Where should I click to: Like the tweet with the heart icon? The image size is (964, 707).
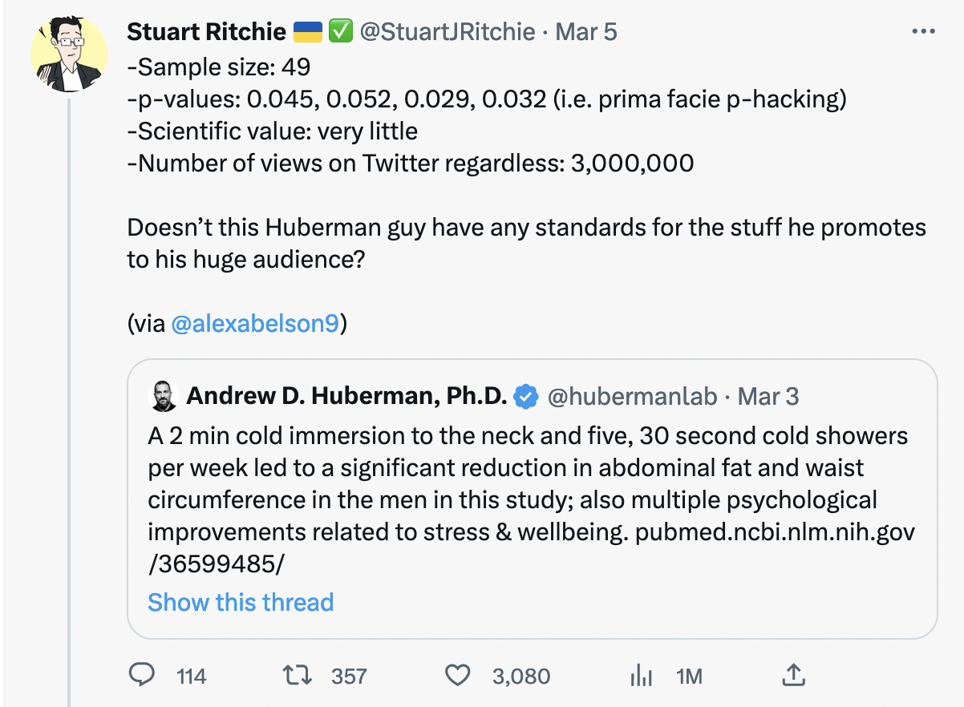click(457, 676)
